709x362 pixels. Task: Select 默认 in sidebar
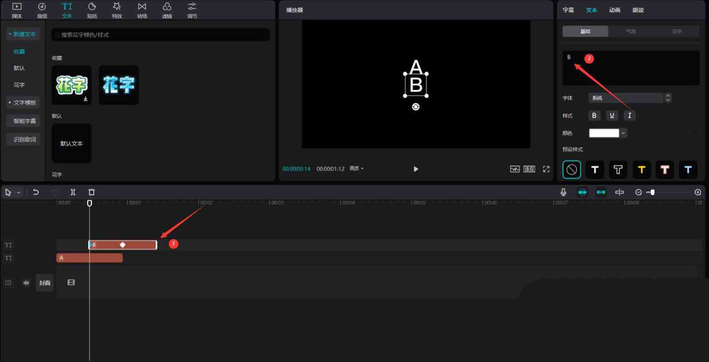[19, 68]
